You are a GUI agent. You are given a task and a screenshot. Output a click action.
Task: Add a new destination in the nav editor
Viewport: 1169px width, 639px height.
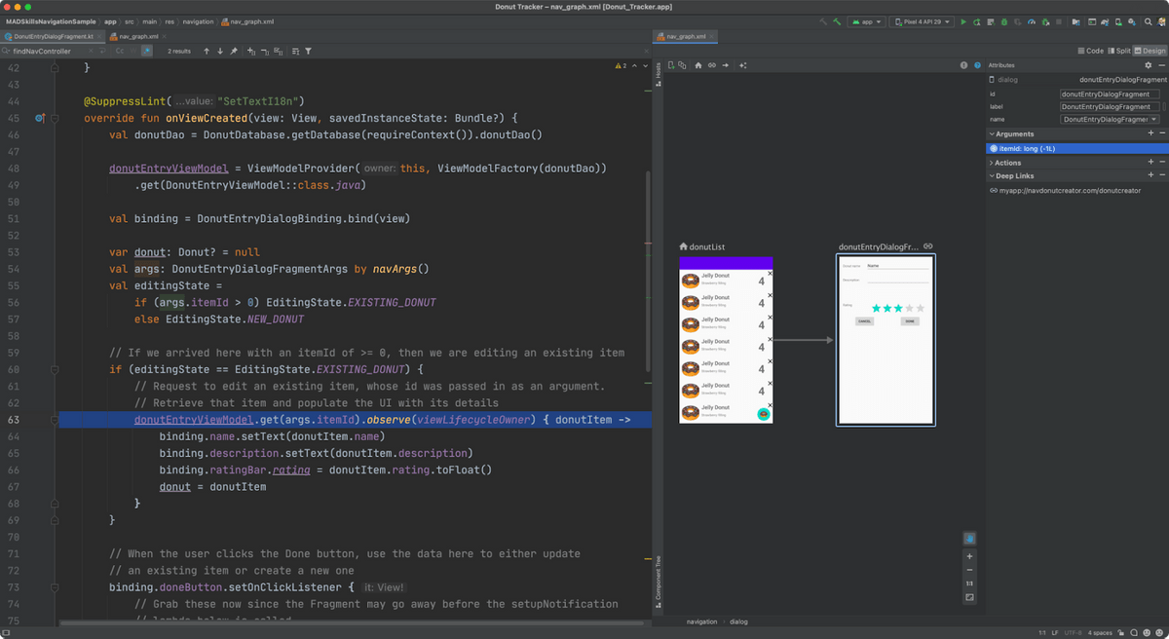pyautogui.click(x=671, y=65)
